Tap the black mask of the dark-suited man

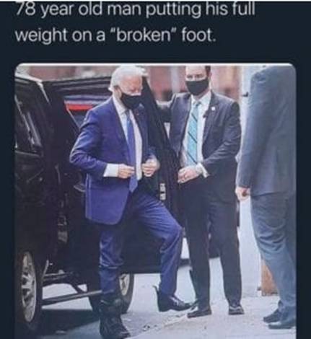[x=197, y=85]
